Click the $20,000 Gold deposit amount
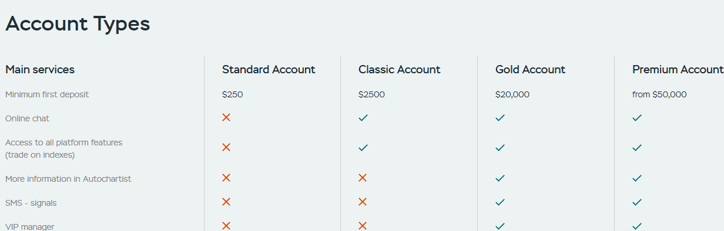 pos(512,94)
